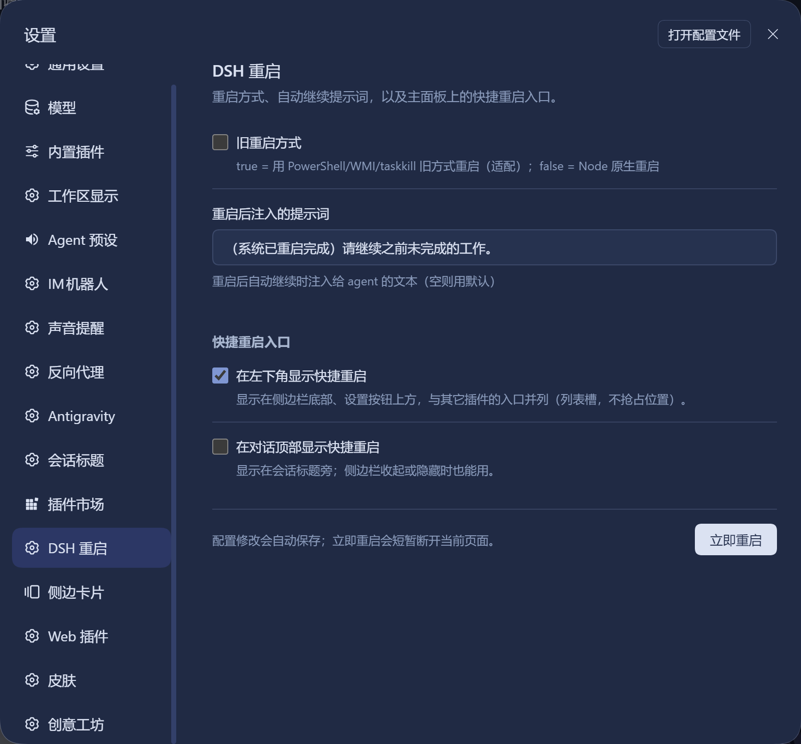
Task: Click the database icon beside 模型
Action: [32, 107]
